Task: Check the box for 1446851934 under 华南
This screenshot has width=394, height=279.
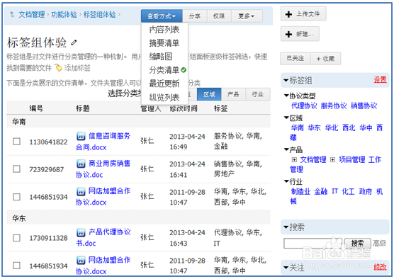Action: point(16,197)
